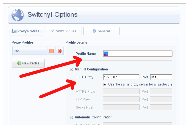Click the Socks Host address field
189x128 pixels.
(x=121, y=107)
